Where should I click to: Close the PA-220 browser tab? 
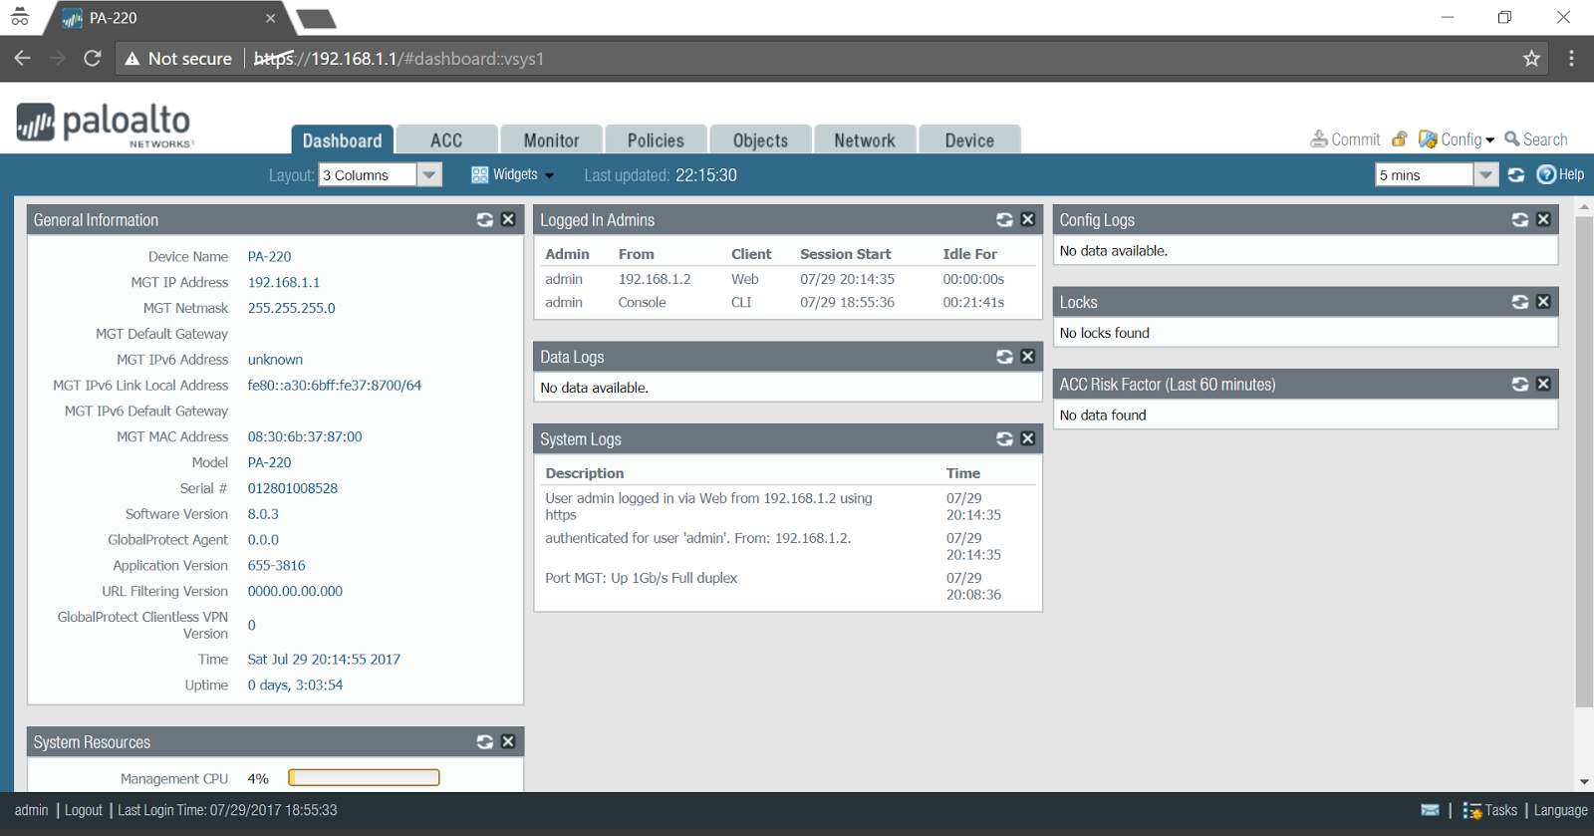pyautogui.click(x=271, y=18)
